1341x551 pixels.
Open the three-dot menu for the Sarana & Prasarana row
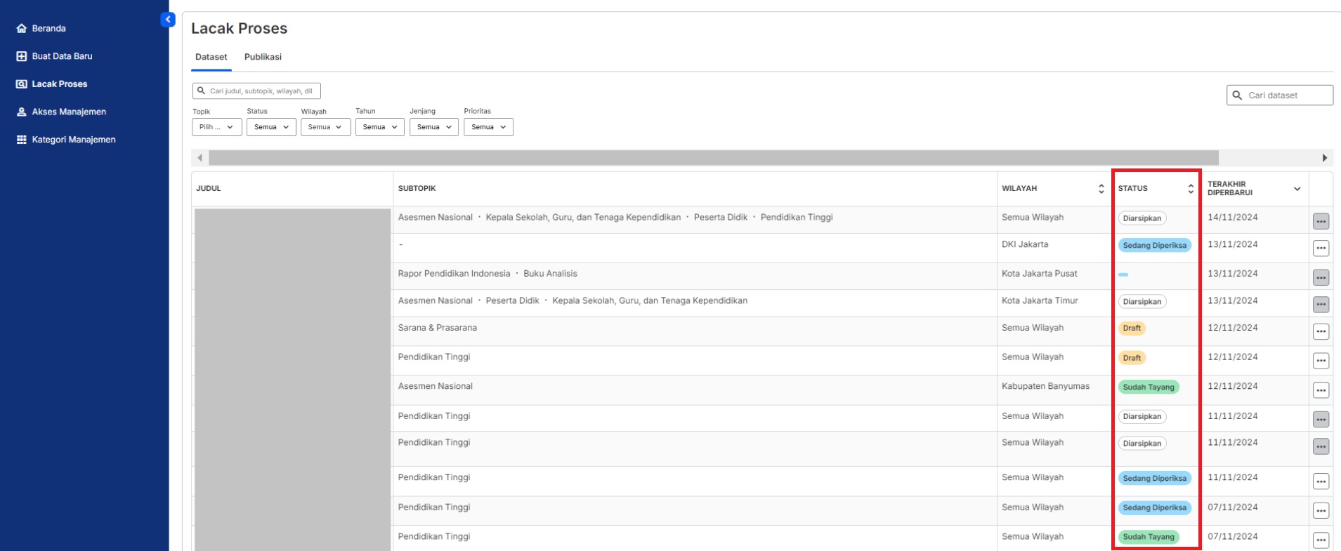(1321, 331)
